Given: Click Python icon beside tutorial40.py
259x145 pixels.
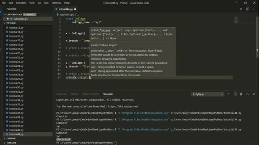Looking at the screenshot, I should [x=7, y=122].
